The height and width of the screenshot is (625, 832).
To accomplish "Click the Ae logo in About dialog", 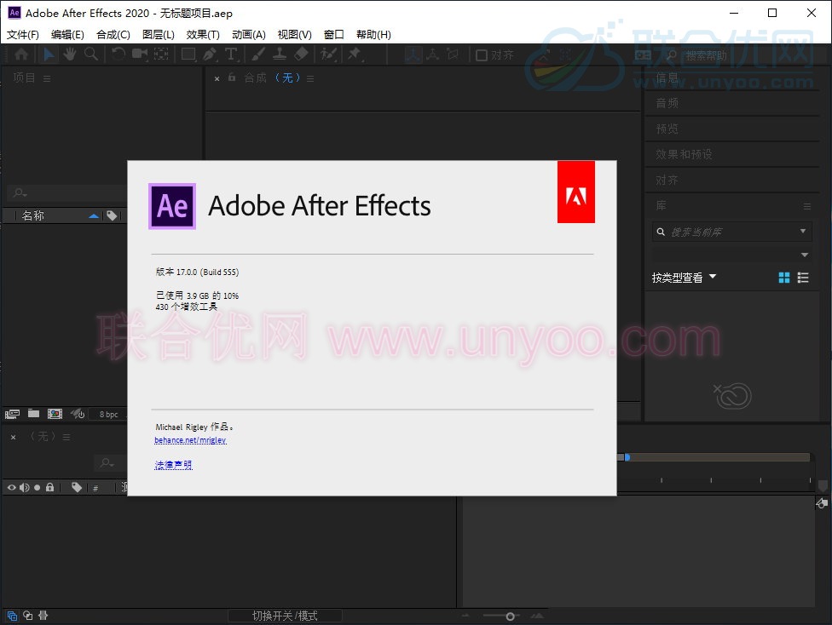I will [172, 206].
